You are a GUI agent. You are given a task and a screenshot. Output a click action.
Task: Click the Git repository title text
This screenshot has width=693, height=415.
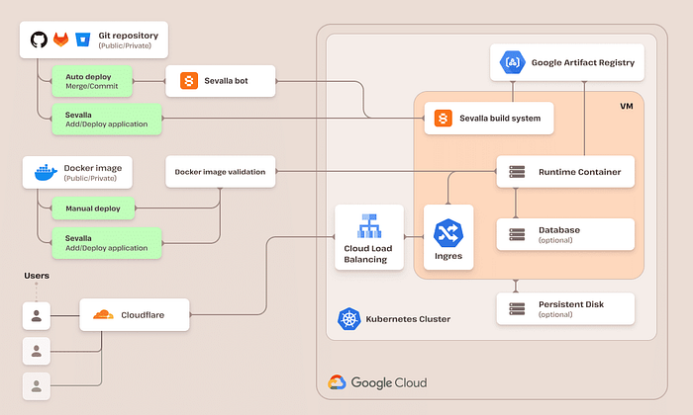click(128, 36)
